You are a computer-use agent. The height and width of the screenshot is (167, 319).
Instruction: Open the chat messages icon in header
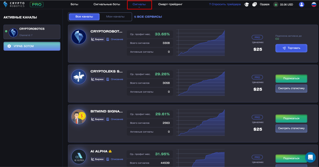point(255,4)
